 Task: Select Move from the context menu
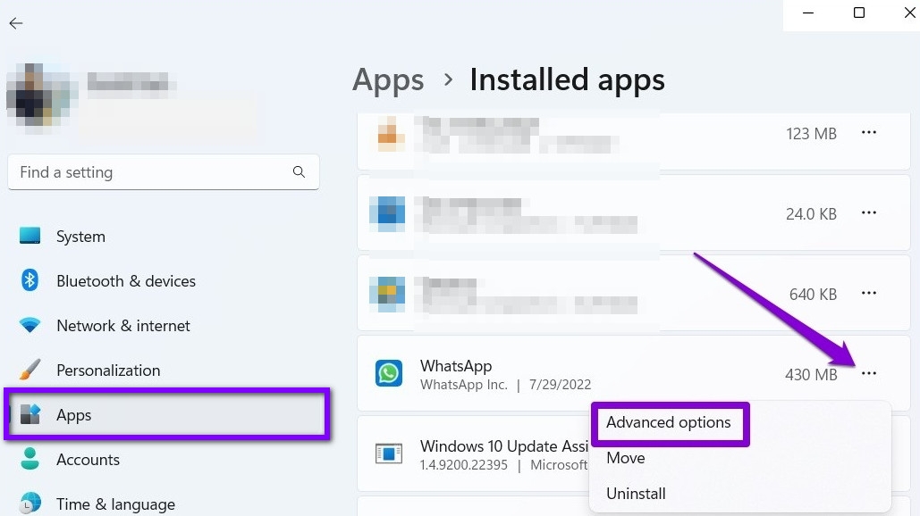[625, 458]
